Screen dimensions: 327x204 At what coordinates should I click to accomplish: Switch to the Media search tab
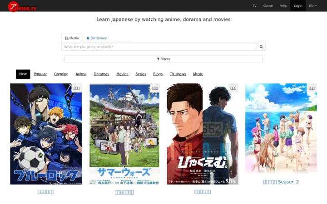[72, 38]
